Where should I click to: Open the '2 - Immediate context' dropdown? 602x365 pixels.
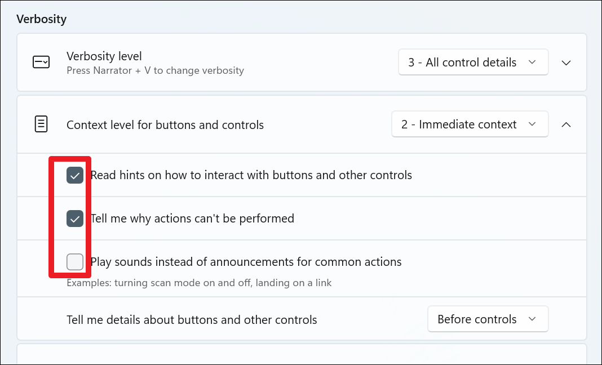coord(469,124)
